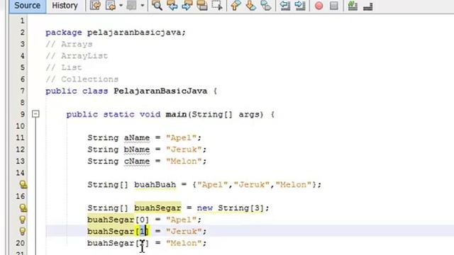Click the cName variable
The width and height of the screenshot is (454, 255).
tap(137, 161)
